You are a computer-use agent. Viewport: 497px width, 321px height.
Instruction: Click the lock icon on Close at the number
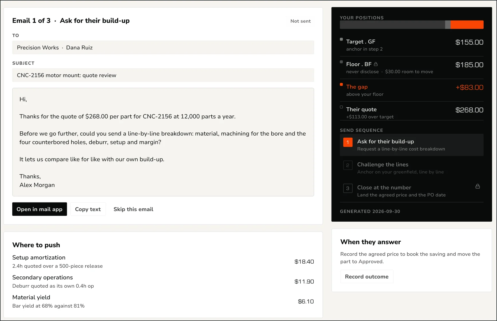pos(478,186)
